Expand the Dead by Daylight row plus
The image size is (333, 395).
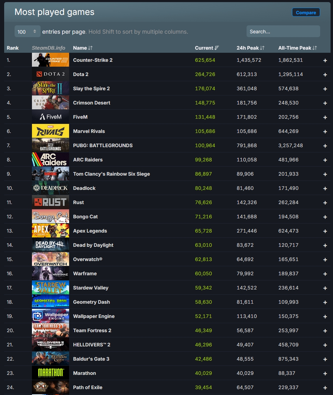[x=325, y=245]
